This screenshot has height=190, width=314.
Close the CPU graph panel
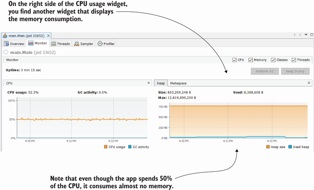[x=149, y=83]
